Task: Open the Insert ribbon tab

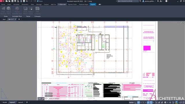Action: coord(9,4)
